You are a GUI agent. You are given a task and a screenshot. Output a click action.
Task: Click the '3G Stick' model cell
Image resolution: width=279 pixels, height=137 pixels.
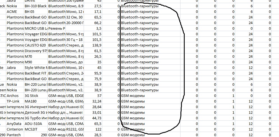tap(36, 96)
